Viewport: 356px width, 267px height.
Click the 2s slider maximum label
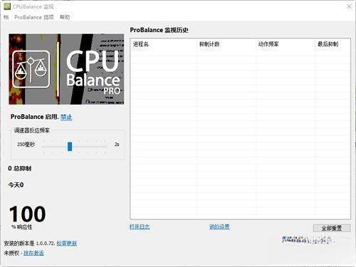click(117, 145)
